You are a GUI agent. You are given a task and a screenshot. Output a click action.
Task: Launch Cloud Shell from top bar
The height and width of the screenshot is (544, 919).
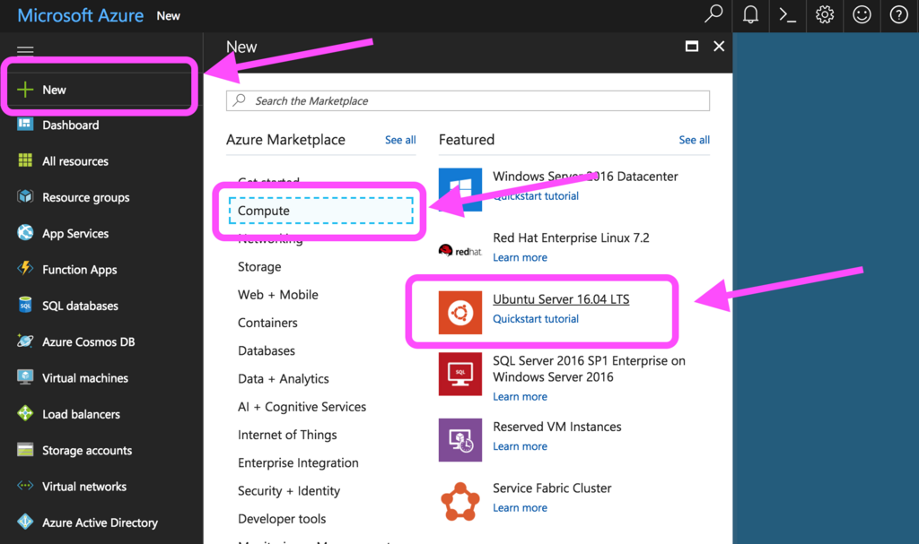(x=787, y=14)
